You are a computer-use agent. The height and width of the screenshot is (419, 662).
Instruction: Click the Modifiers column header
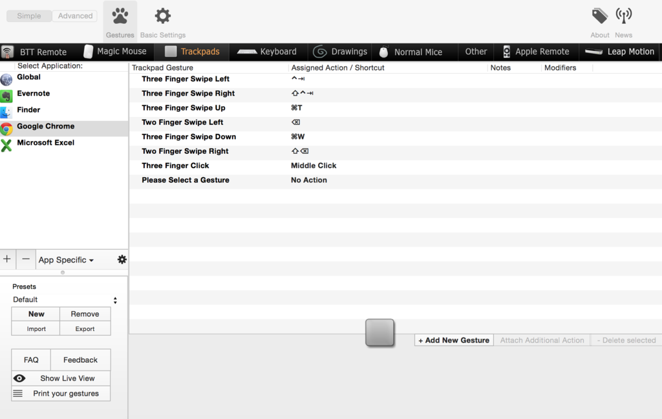(x=566, y=68)
